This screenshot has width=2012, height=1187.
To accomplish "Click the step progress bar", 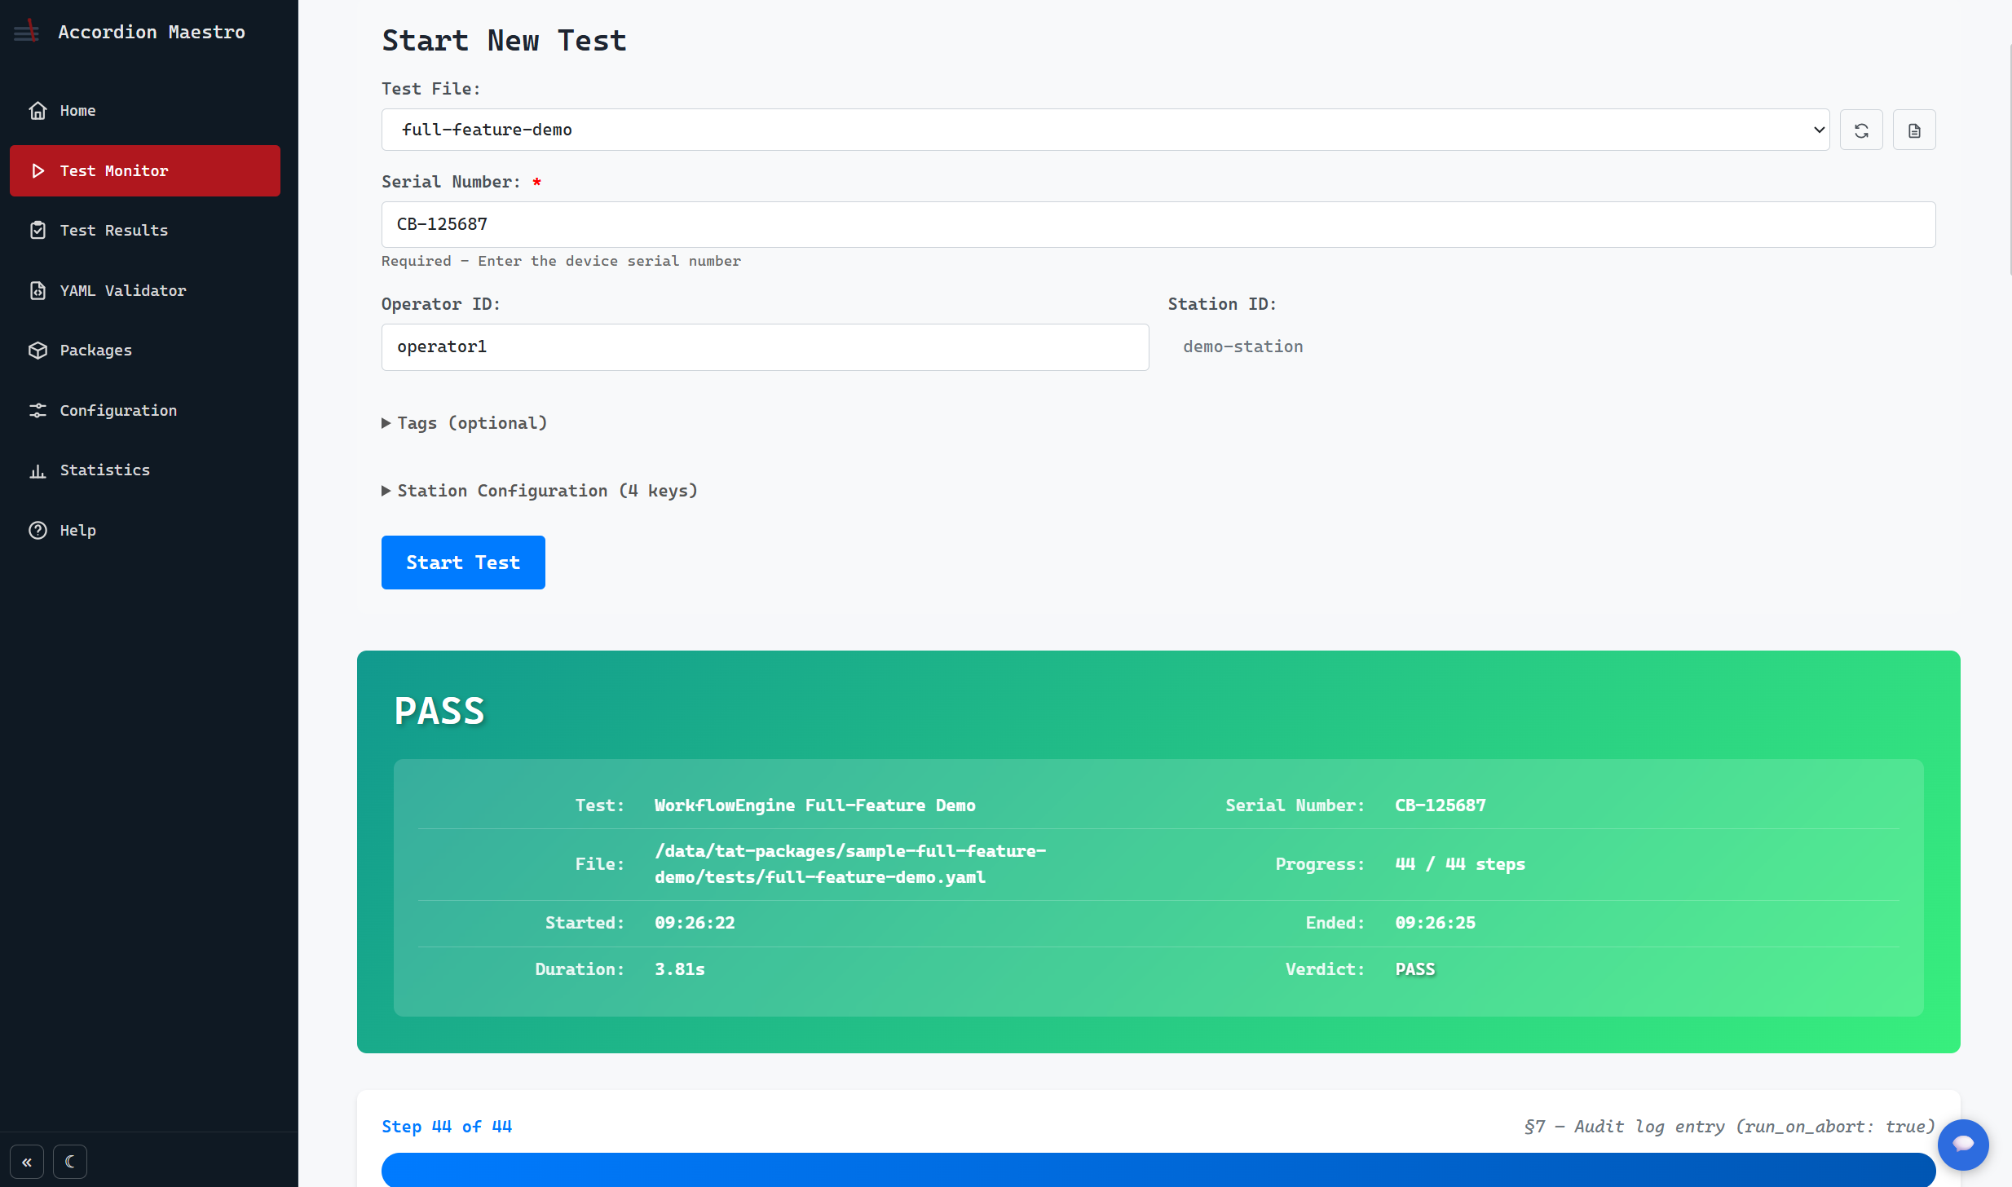I will [x=1158, y=1169].
